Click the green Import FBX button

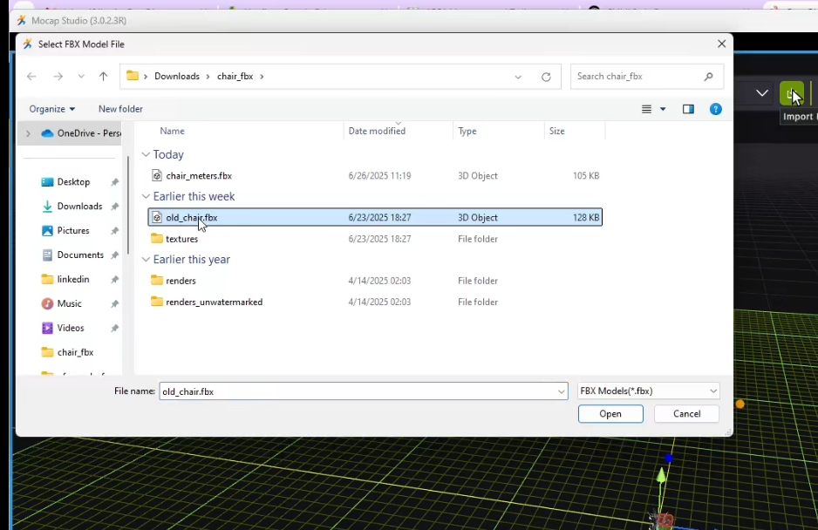(792, 94)
